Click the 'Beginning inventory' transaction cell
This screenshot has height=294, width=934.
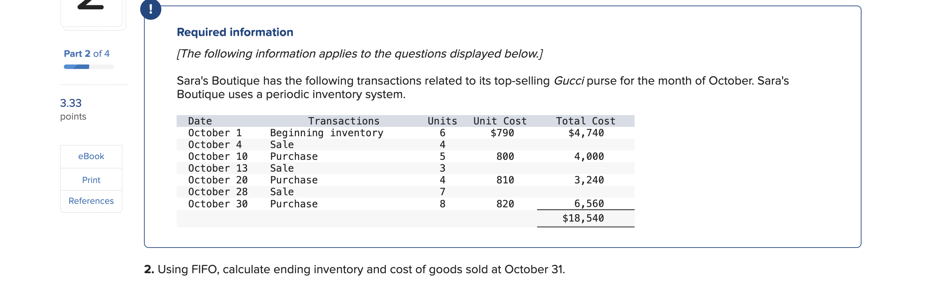[x=326, y=133]
